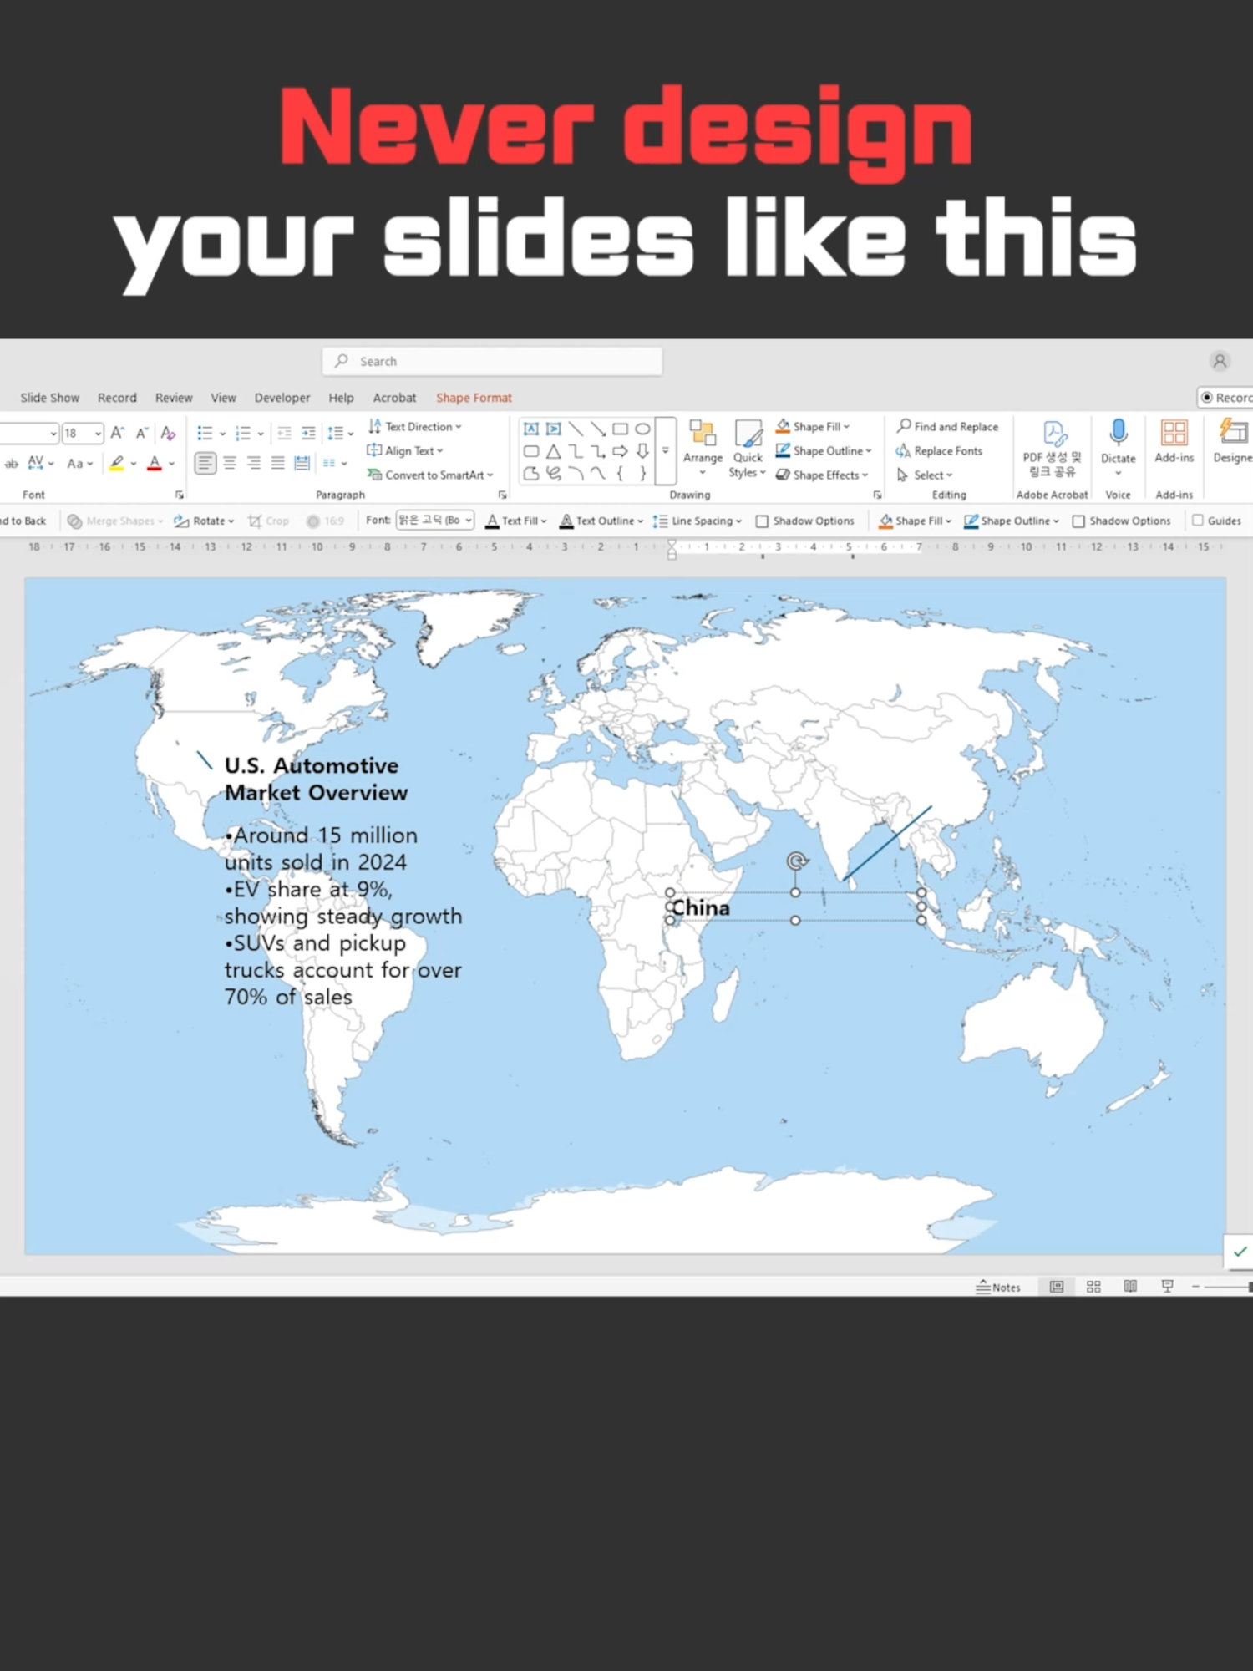Viewport: 1253px width, 1671px height.
Task: Click Increase Font Size icon
Action: [x=118, y=433]
